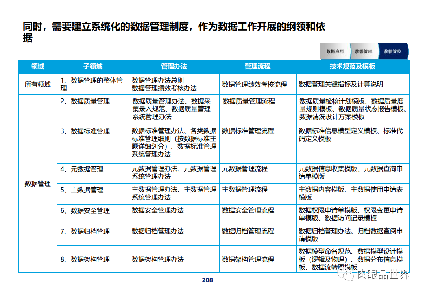Click the page number 208
The width and height of the screenshot is (423, 293).
(x=207, y=280)
